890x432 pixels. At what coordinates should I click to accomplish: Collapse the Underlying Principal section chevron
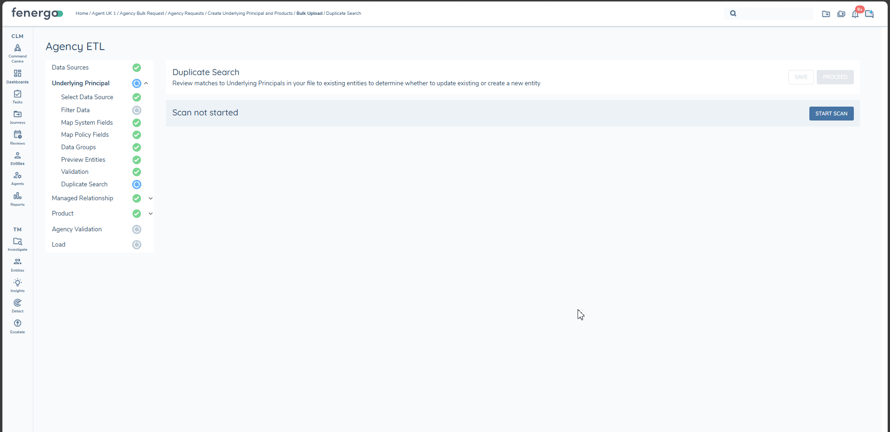point(146,83)
